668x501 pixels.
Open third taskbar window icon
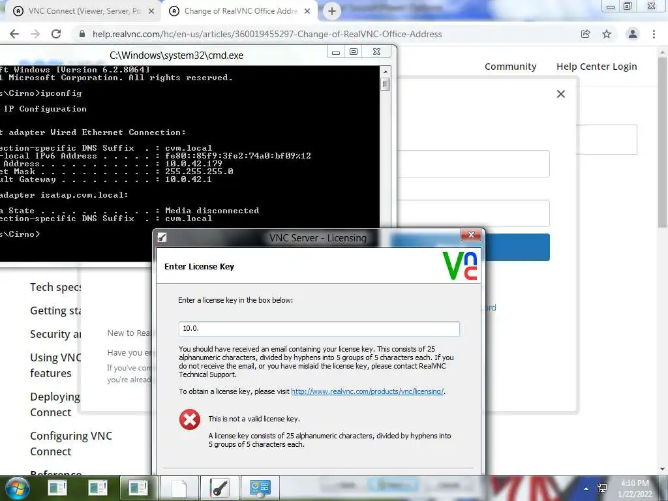point(138,488)
